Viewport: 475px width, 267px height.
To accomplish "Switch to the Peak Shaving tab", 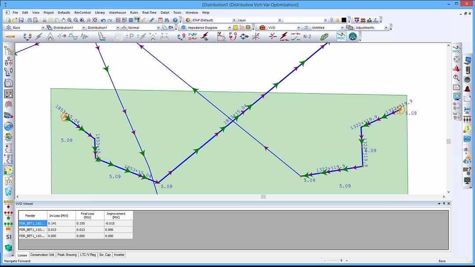I will coord(67,255).
